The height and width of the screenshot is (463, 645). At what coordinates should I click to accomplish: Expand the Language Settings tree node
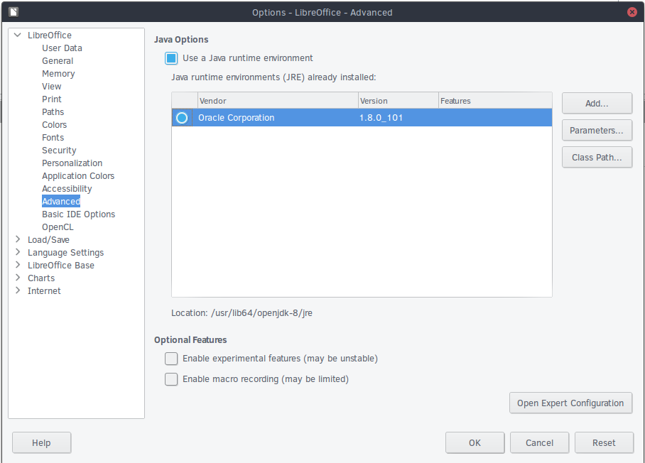18,252
